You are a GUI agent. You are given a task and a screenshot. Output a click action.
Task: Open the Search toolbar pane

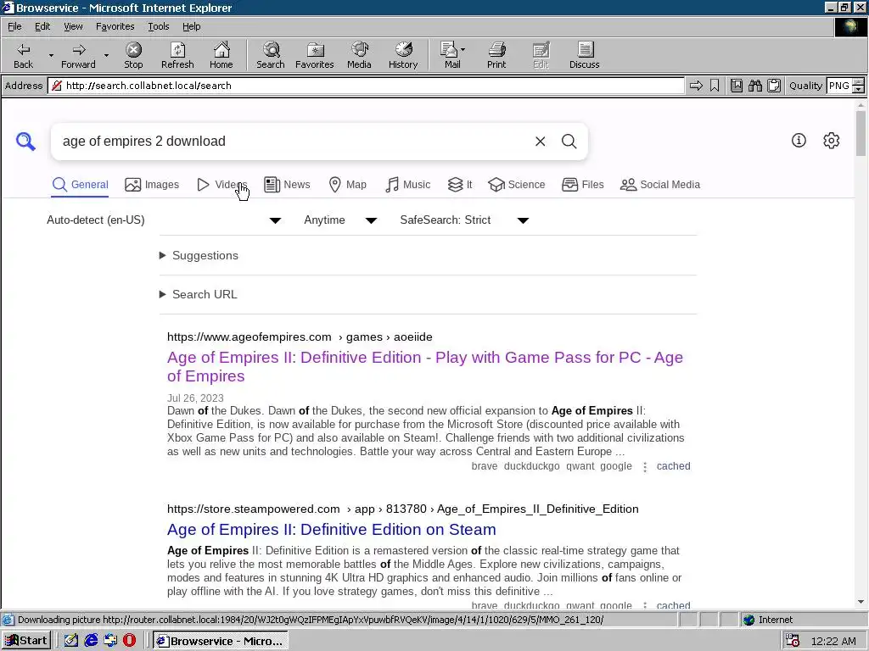point(271,55)
